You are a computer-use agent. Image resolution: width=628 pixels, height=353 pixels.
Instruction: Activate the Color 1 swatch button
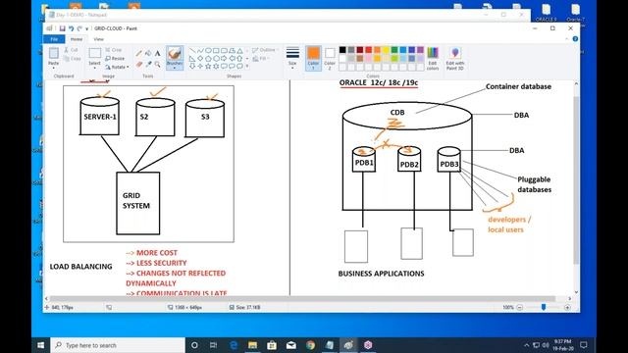coord(313,59)
